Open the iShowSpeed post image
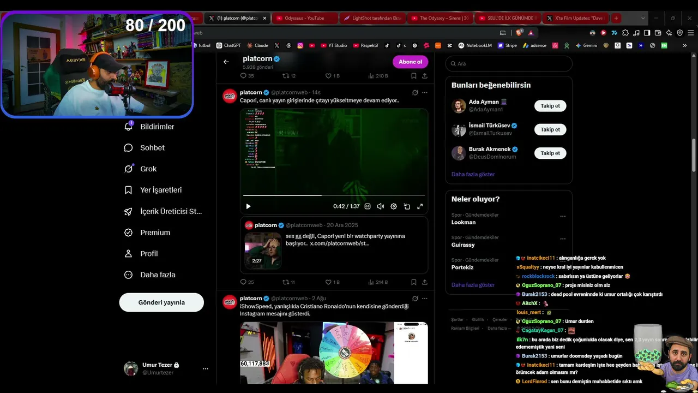 334,353
